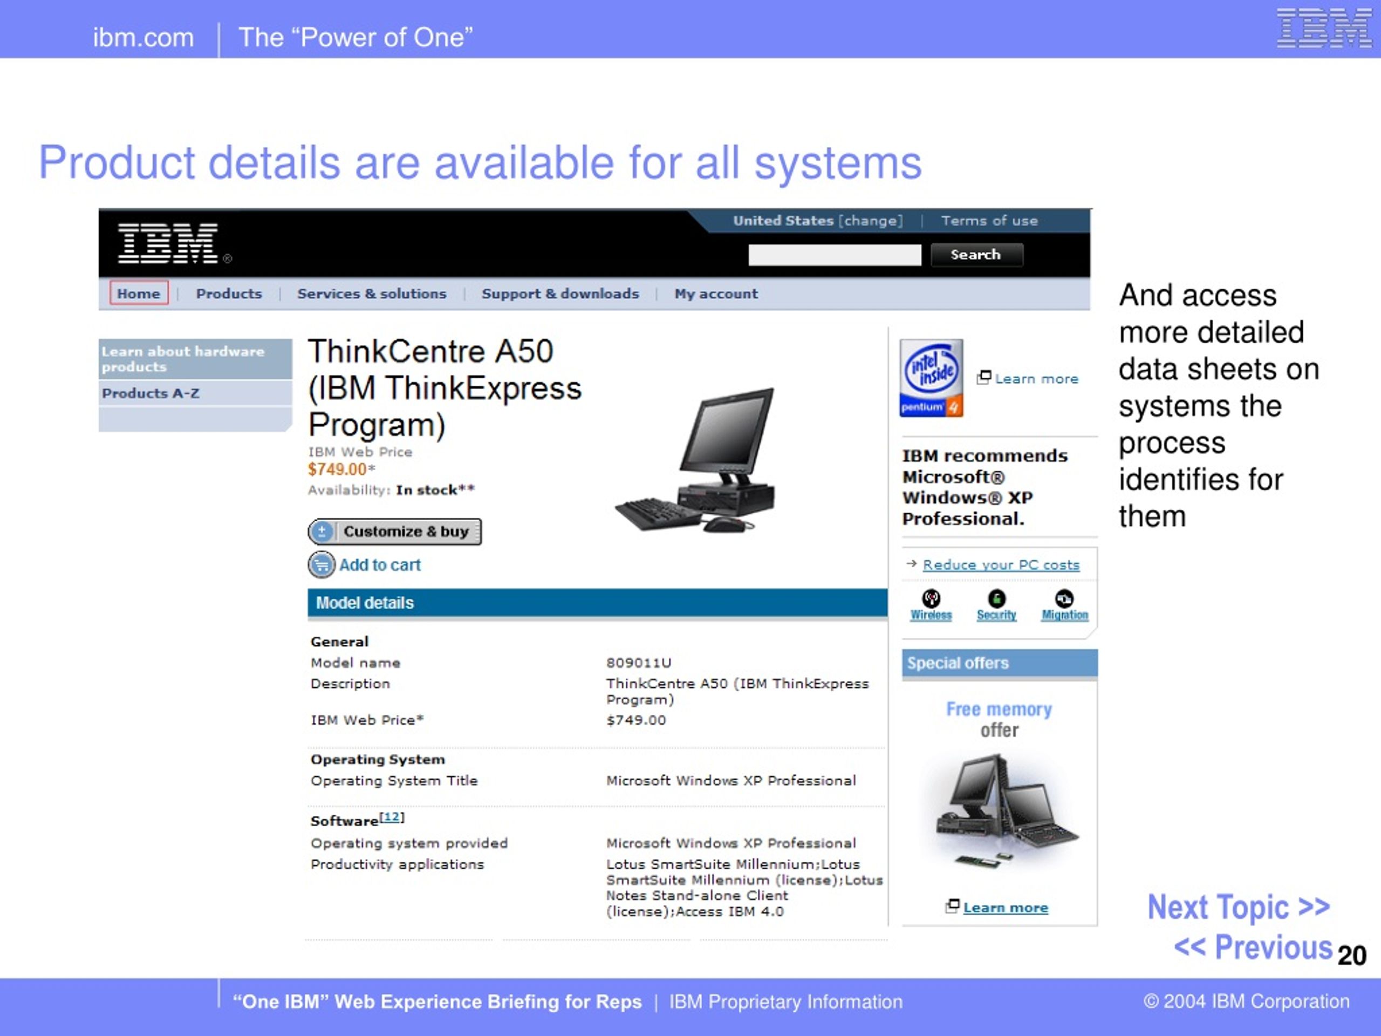Click the Add to cart icon
This screenshot has height=1036, width=1381.
[321, 564]
